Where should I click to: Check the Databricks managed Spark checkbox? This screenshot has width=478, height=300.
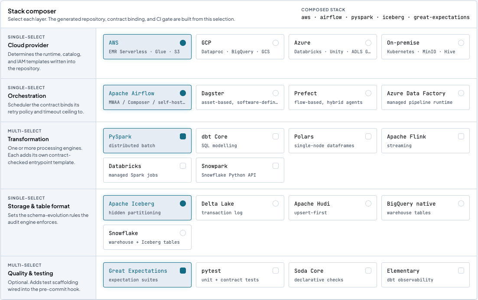click(183, 166)
